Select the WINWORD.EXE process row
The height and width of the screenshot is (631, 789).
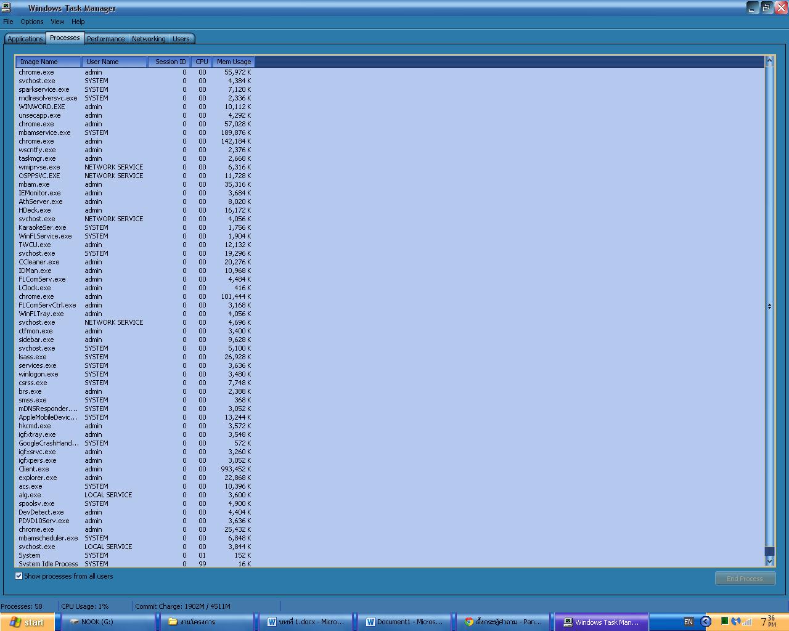(134, 107)
